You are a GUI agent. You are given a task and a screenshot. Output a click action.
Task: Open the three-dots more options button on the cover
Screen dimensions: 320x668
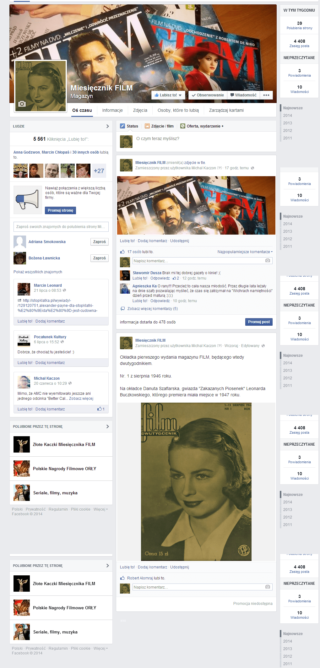tap(266, 95)
